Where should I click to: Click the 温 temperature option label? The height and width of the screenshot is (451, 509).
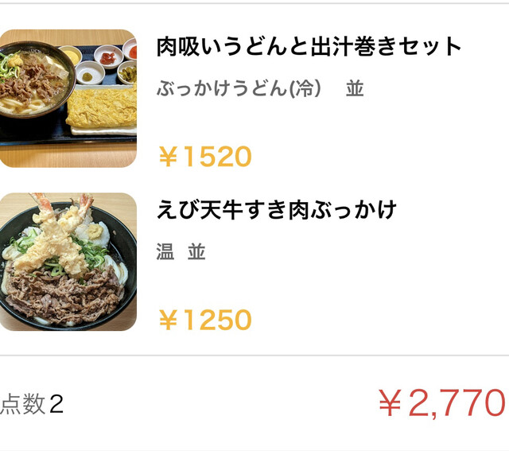pos(165,252)
